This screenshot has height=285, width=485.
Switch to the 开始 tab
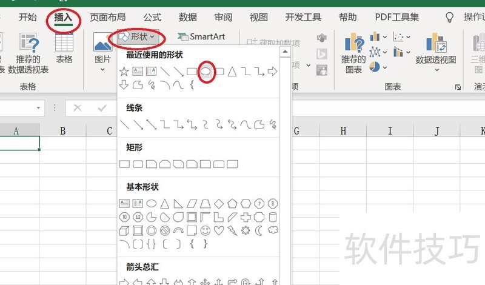point(27,17)
